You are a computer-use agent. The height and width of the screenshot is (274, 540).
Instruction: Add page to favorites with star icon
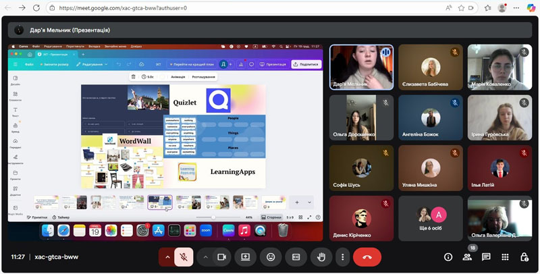click(461, 8)
